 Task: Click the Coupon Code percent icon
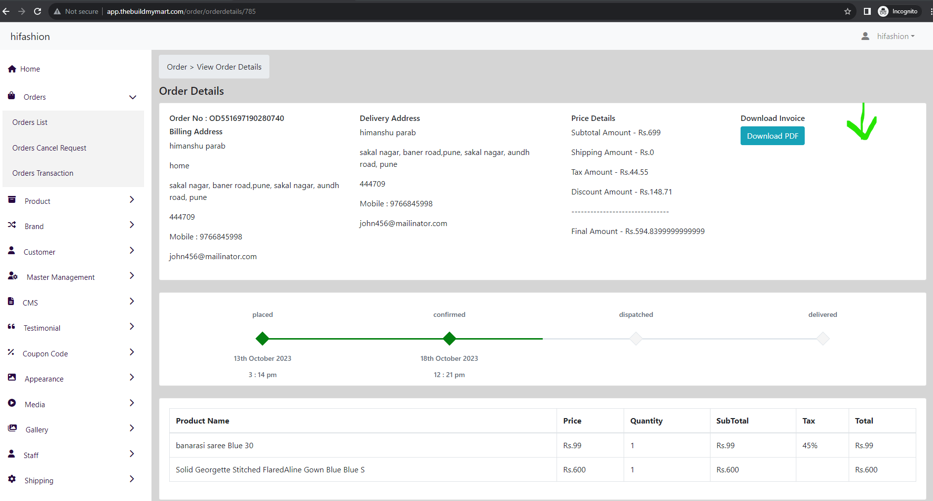[x=11, y=352]
